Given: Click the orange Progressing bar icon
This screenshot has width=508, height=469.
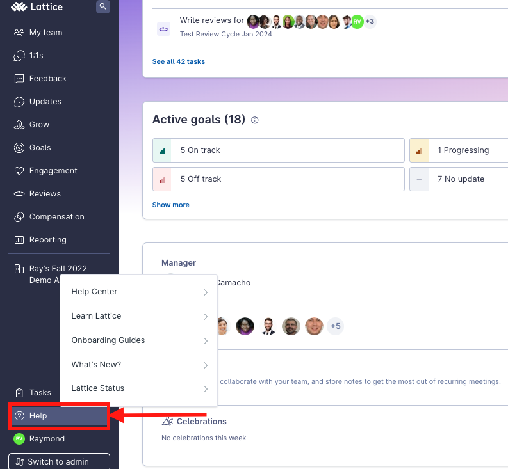Looking at the screenshot, I should pyautogui.click(x=419, y=151).
